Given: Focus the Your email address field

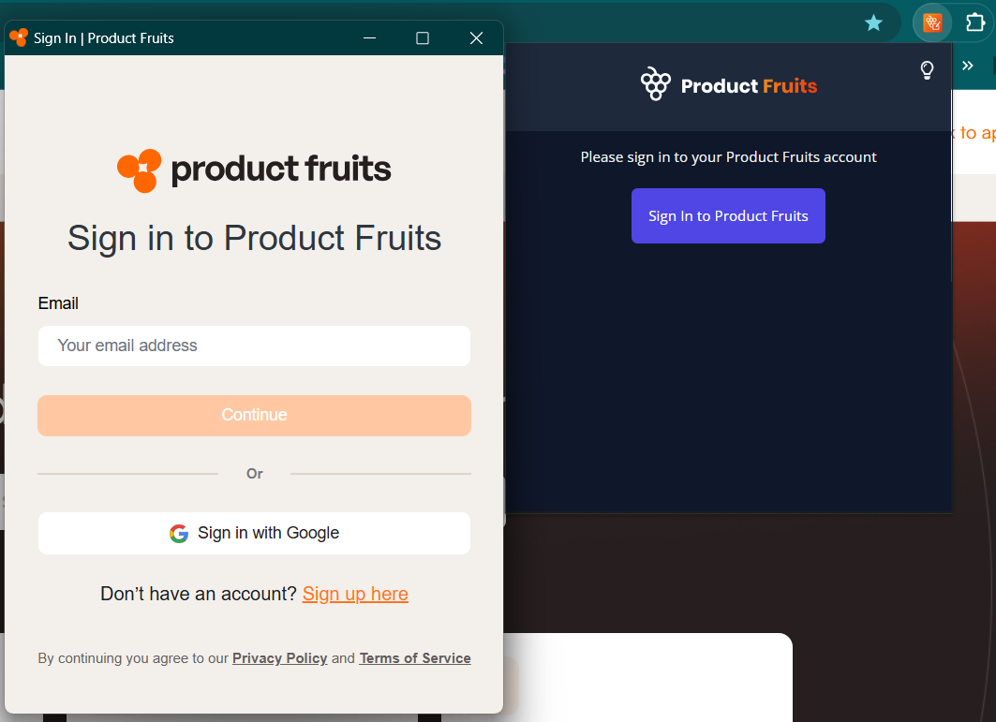Looking at the screenshot, I should tap(254, 346).
